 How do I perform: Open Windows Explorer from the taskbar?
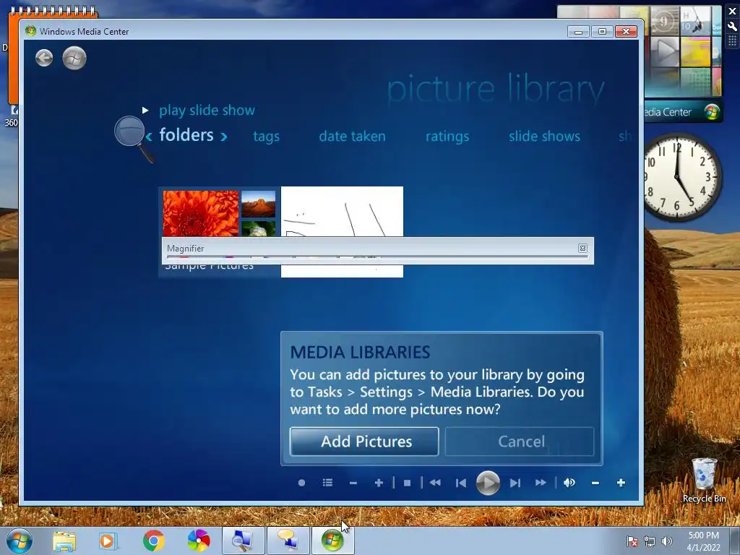point(64,541)
